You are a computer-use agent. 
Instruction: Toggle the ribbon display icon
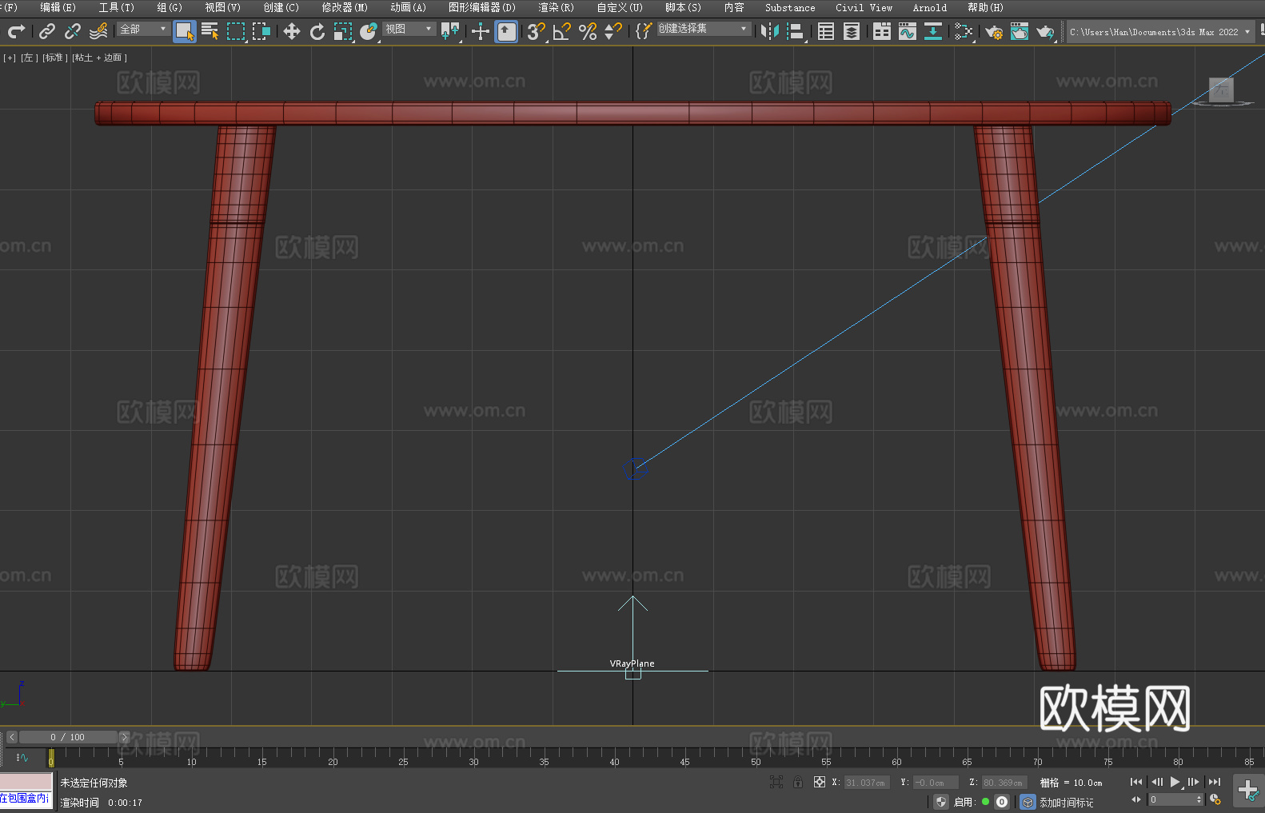(x=882, y=31)
